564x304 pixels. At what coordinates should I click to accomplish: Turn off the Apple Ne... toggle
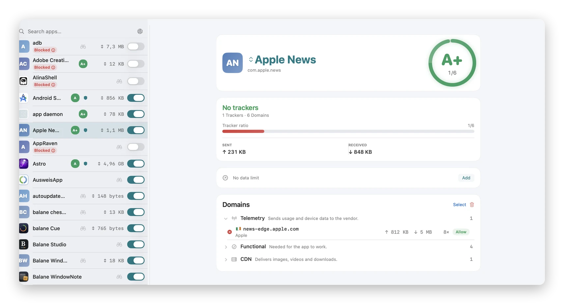136,130
